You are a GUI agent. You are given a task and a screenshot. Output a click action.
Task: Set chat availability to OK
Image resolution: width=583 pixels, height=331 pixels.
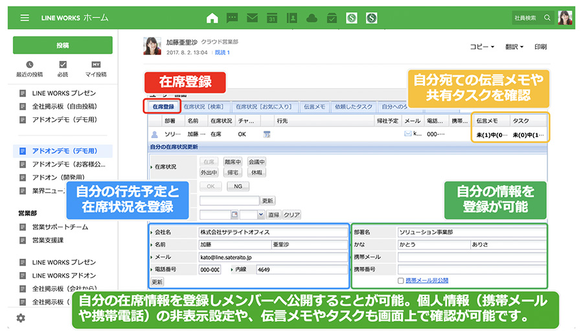(211, 187)
